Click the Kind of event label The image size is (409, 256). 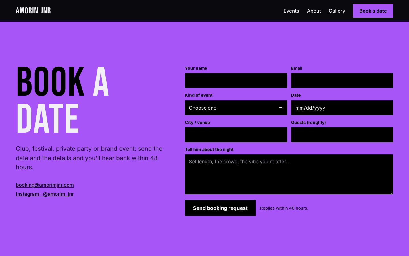[199, 95]
